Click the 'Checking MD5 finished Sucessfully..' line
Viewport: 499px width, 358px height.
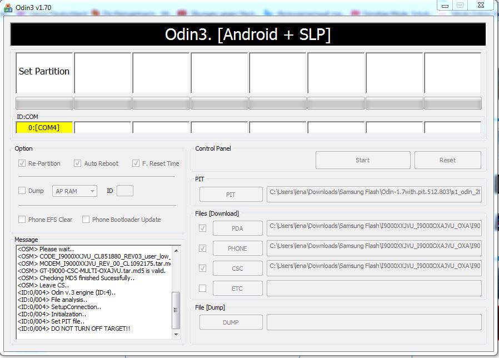(x=76, y=278)
